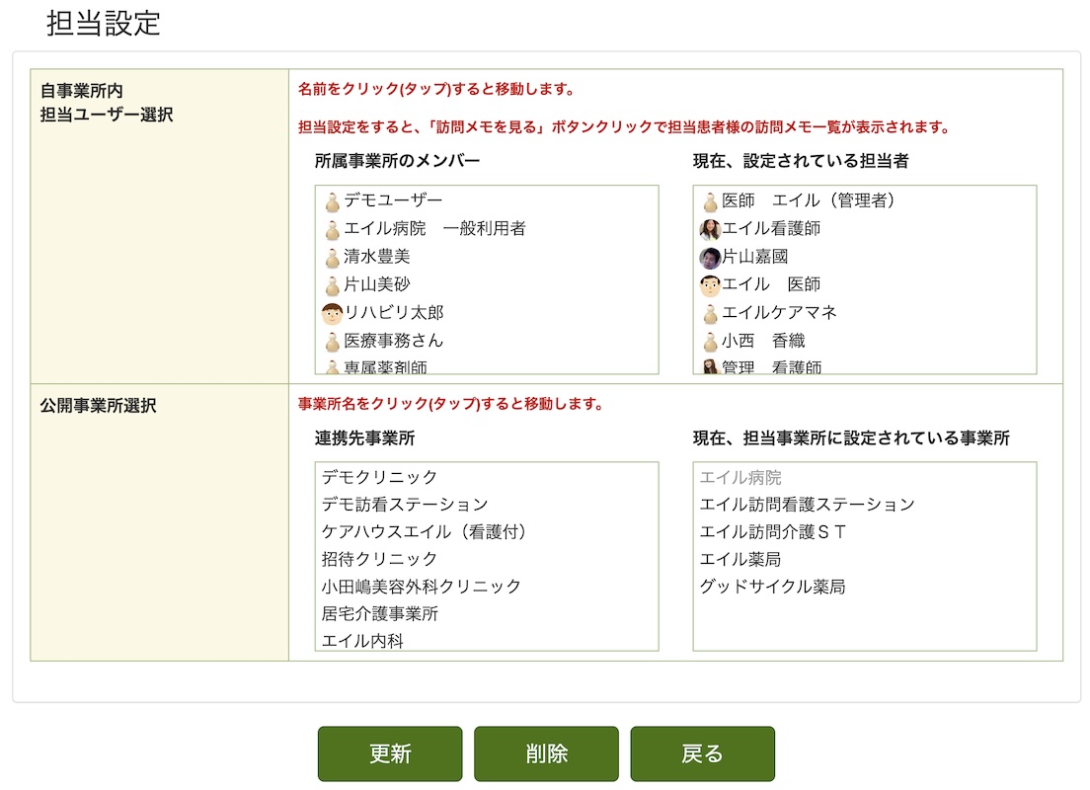Select エイル薬局 in the assigned offices list
Image resolution: width=1090 pixels, height=790 pixels.
coord(740,559)
